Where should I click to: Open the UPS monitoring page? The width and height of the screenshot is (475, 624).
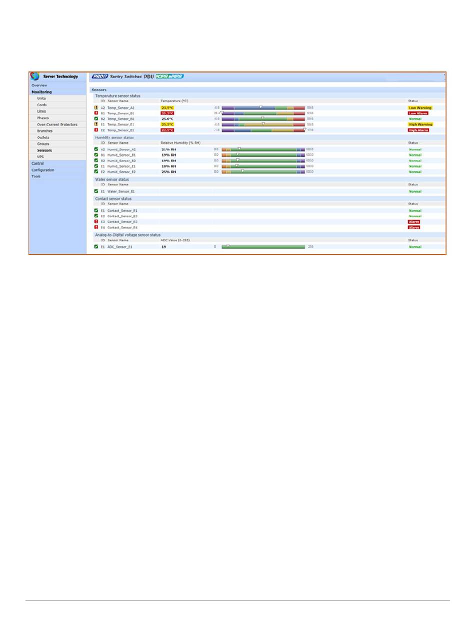(x=40, y=157)
